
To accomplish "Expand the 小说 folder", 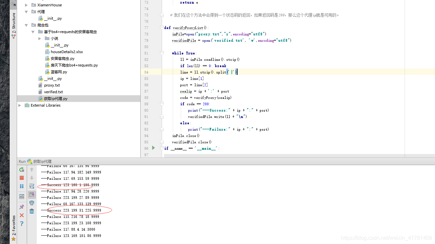I will point(40,38).
